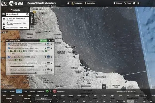The height and width of the screenshot is (103, 155).
Task: Click the magnifier icon in timeline bar
Action: click(51, 91)
